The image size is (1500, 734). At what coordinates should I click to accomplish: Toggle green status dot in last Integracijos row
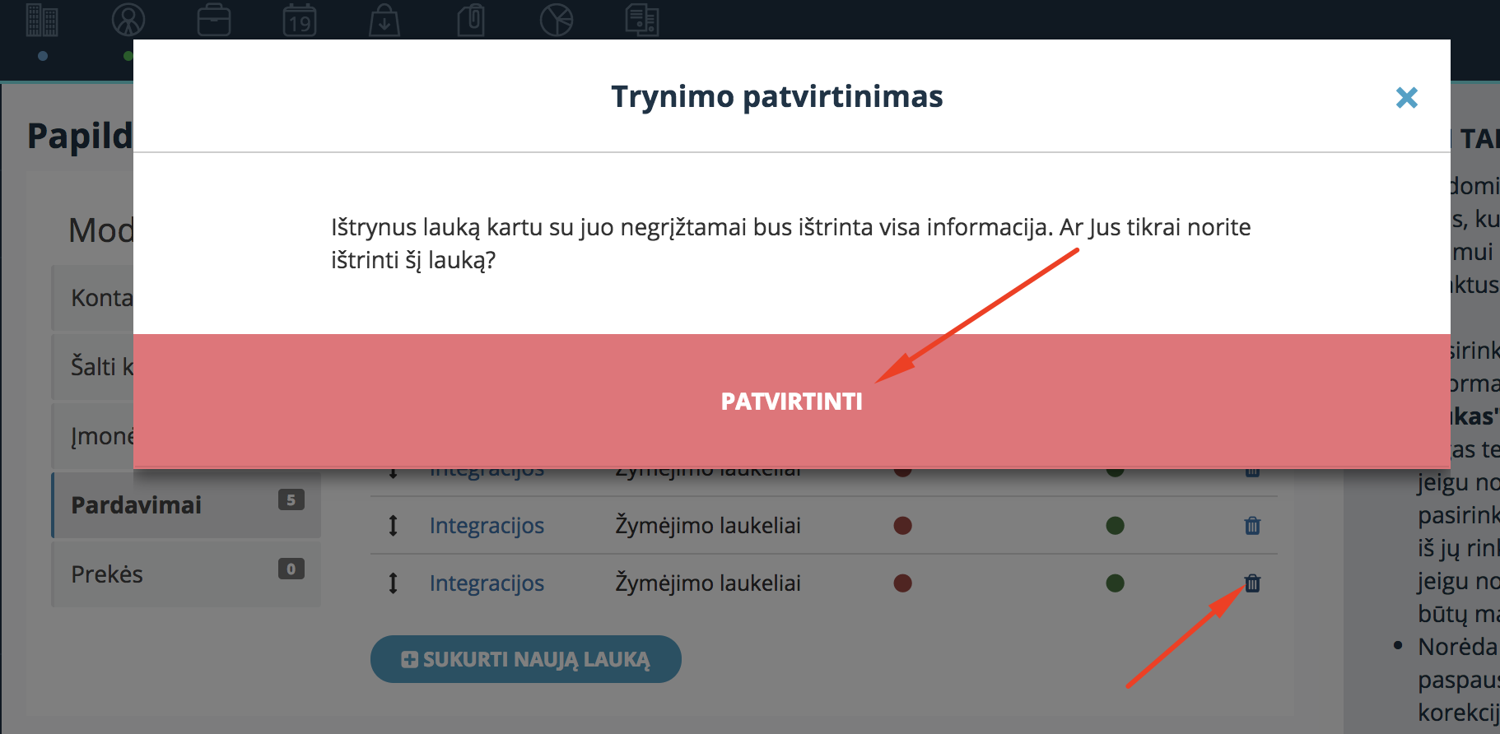coord(1116,583)
